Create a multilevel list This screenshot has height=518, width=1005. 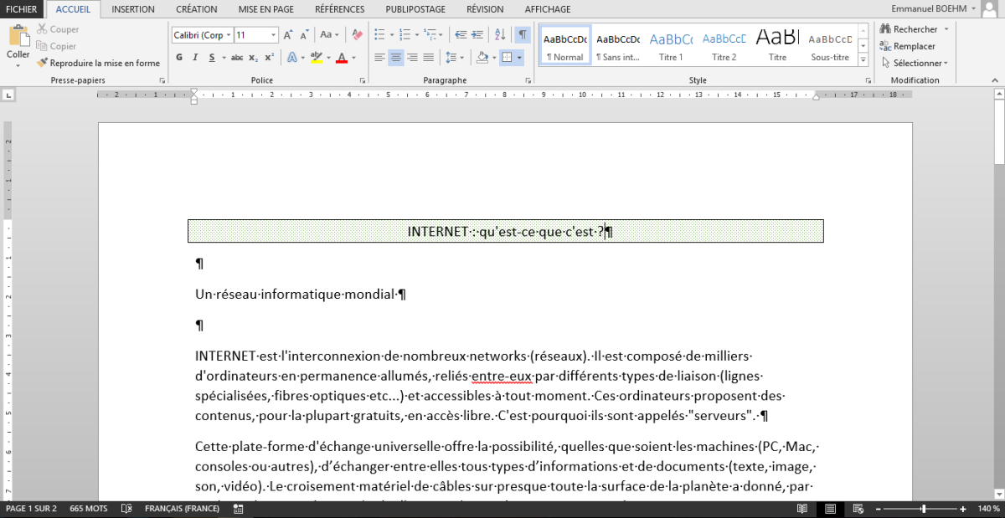click(430, 35)
